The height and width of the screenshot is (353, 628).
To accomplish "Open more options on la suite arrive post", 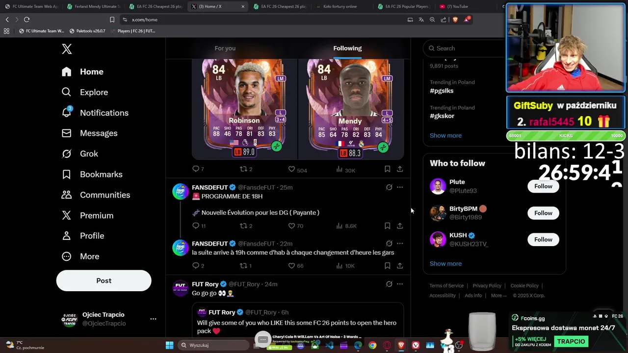I will pos(400,243).
